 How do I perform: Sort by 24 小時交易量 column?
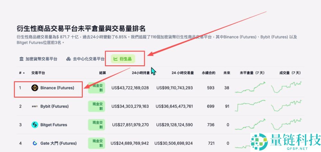[183, 73]
